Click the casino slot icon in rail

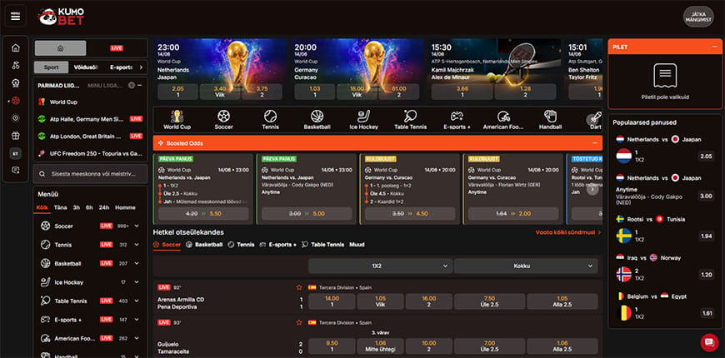coord(16,83)
